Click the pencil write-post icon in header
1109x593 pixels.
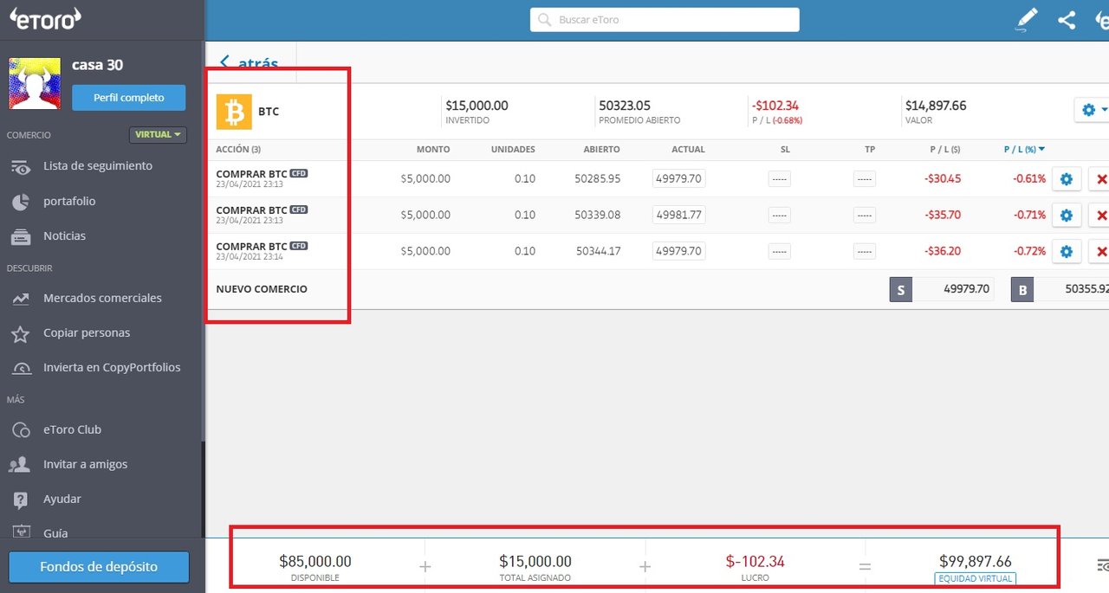pos(1026,19)
